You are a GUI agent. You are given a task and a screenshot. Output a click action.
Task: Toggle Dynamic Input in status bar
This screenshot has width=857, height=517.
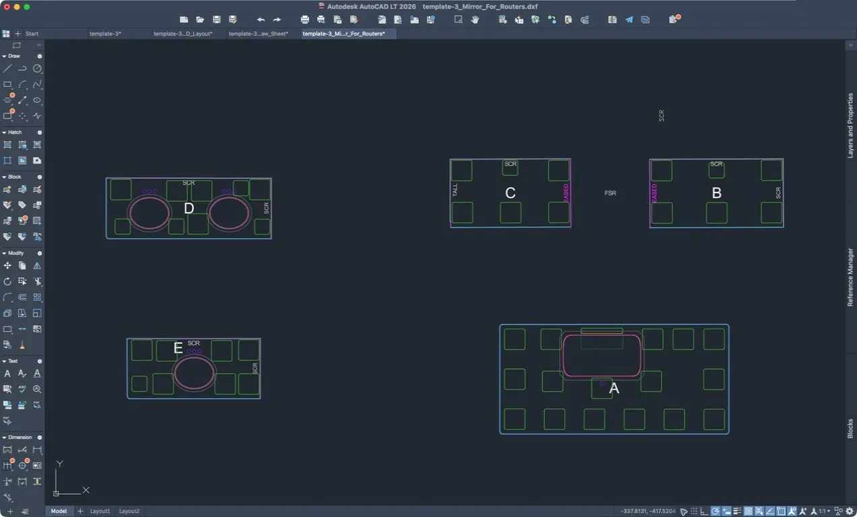(x=726, y=511)
